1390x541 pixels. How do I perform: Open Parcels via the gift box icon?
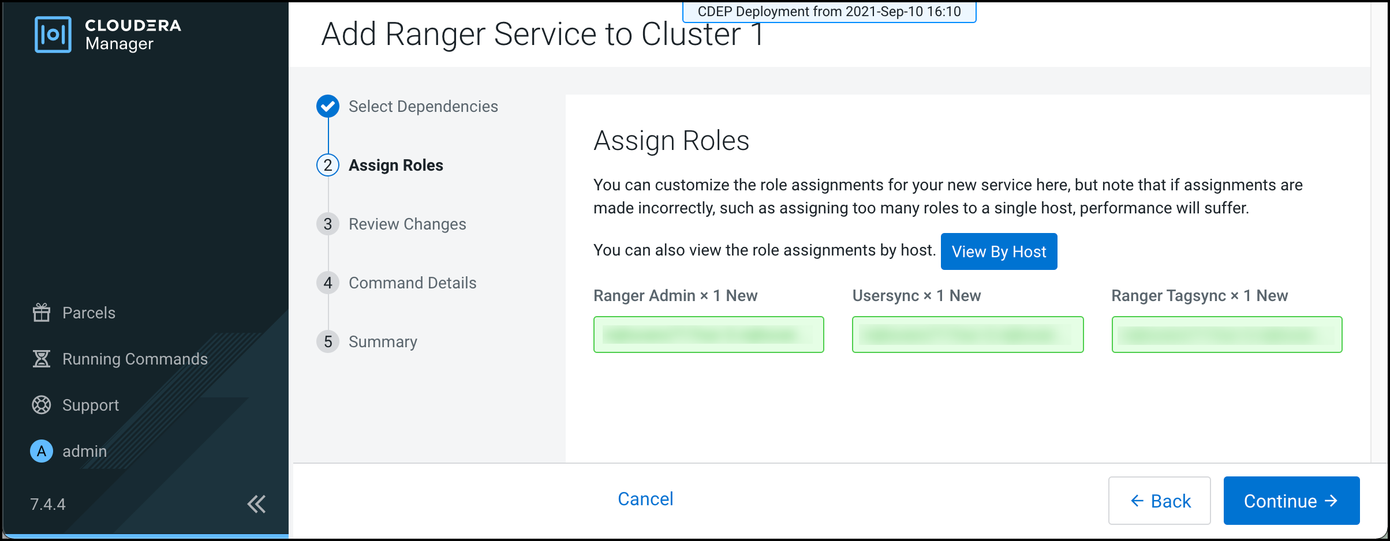coord(42,313)
